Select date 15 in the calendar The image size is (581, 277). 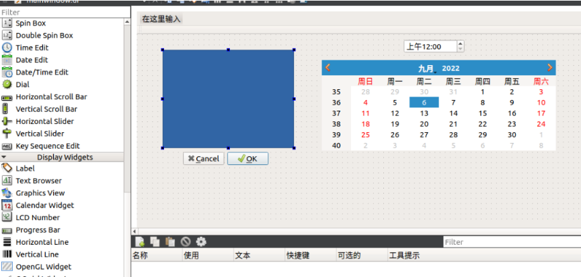coord(482,113)
